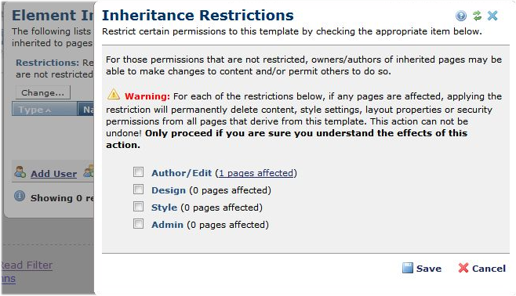
Task: Tick the Admin restriction checkbox
Action: click(x=138, y=224)
